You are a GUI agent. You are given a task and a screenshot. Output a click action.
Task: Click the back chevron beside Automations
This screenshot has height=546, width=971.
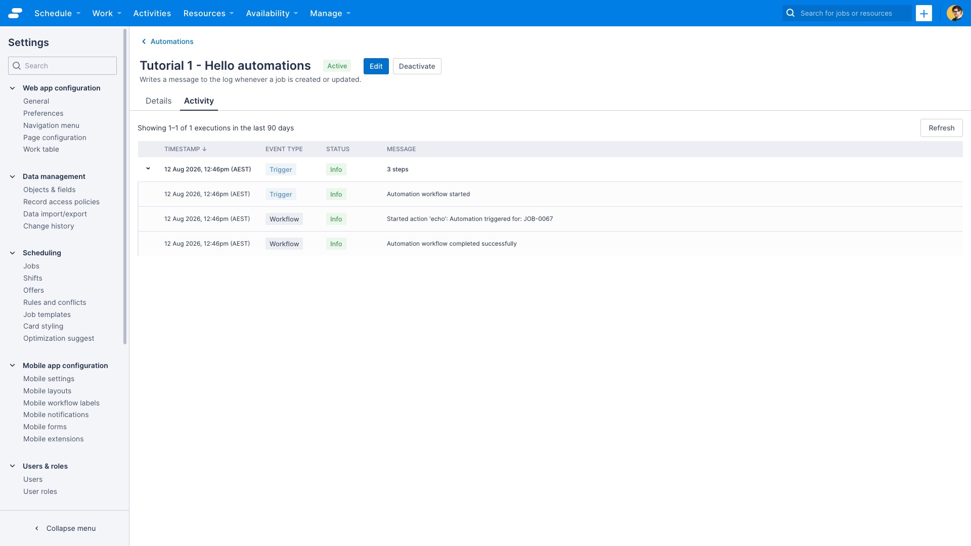click(x=144, y=41)
